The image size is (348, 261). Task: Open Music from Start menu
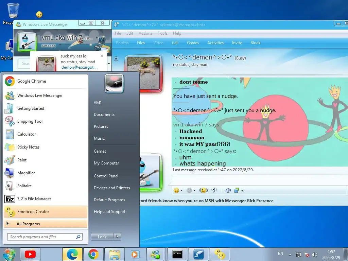[99, 138]
